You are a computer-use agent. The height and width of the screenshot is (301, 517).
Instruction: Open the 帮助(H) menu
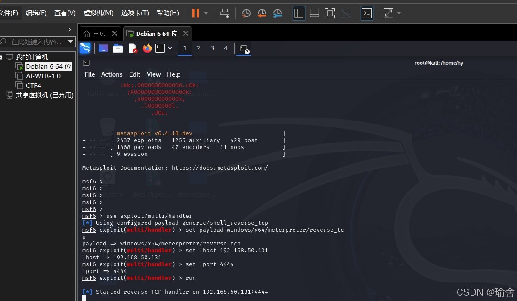coord(168,13)
